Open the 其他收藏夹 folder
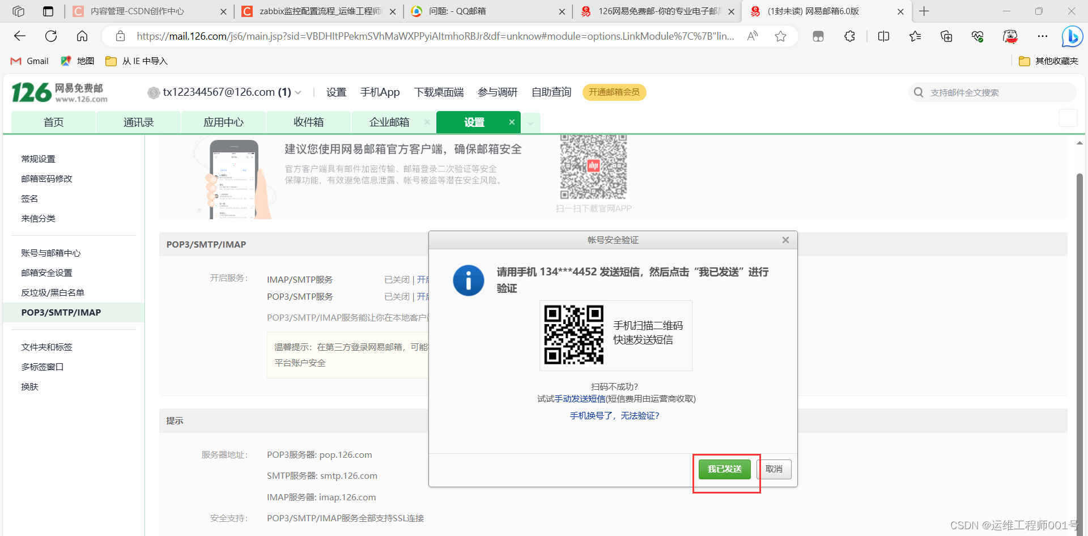 click(1048, 61)
